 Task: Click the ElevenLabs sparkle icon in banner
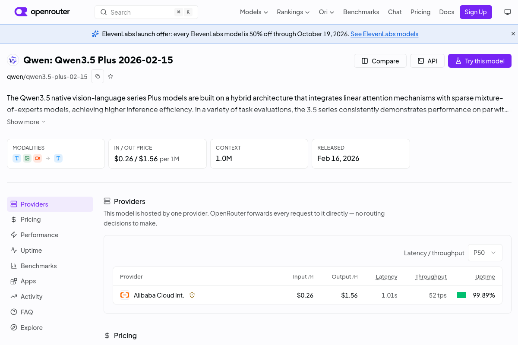pos(95,34)
